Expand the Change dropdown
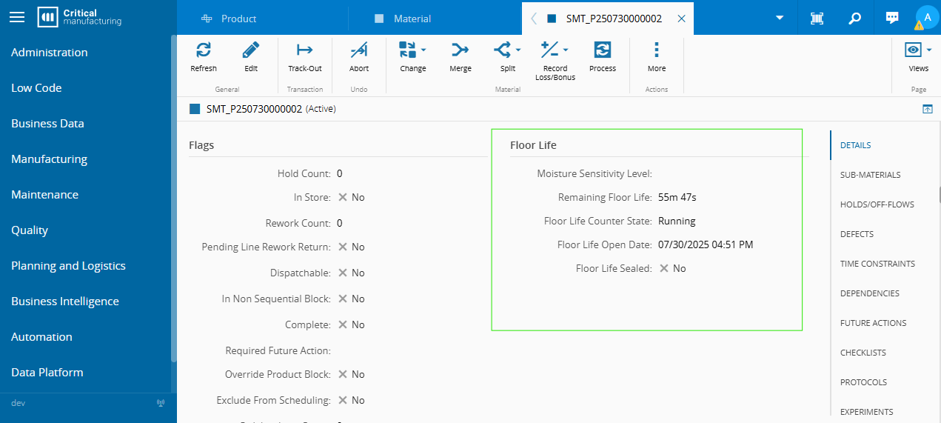Viewport: 941px width, 423px height. pos(423,50)
